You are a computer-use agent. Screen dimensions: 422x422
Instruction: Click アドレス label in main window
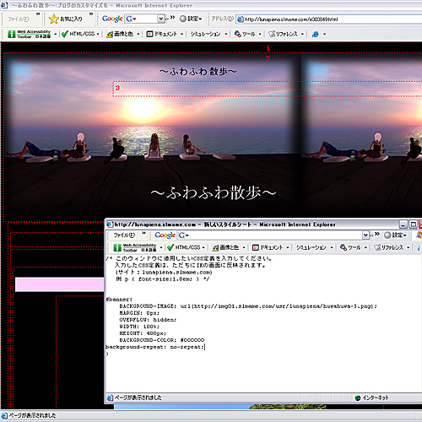point(222,19)
